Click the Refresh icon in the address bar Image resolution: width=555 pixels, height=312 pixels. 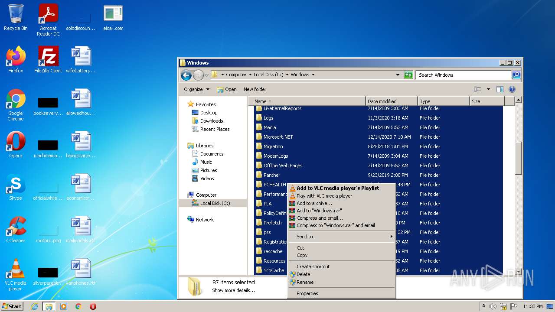[408, 75]
